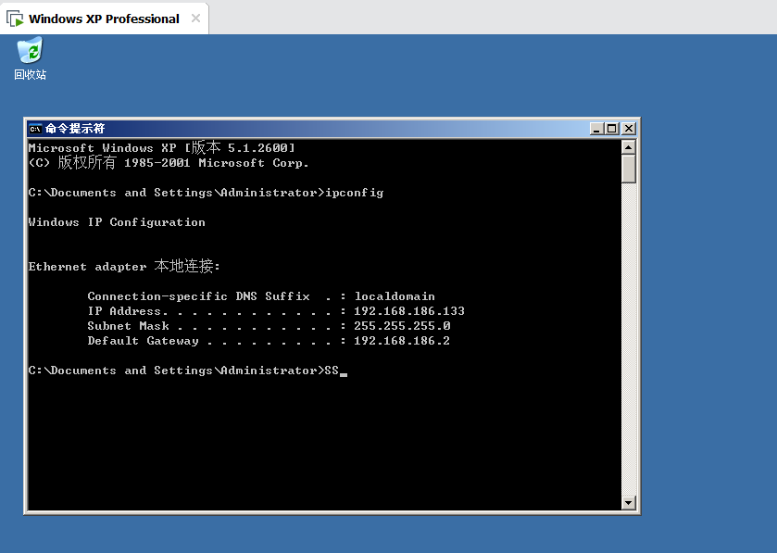Click the current prompt line with 'SS'
Screen dimensions: 777x553
[x=188, y=371]
